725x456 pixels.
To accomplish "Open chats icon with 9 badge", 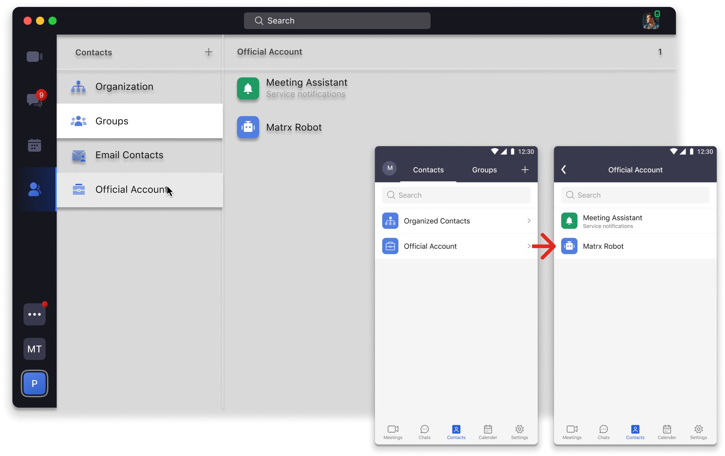I will 35,100.
